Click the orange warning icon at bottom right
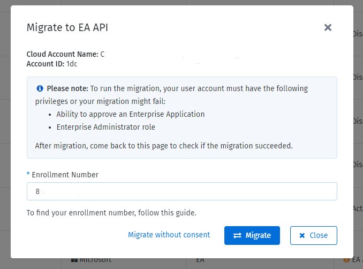Screen dimensions: 363x269 [346, 260]
